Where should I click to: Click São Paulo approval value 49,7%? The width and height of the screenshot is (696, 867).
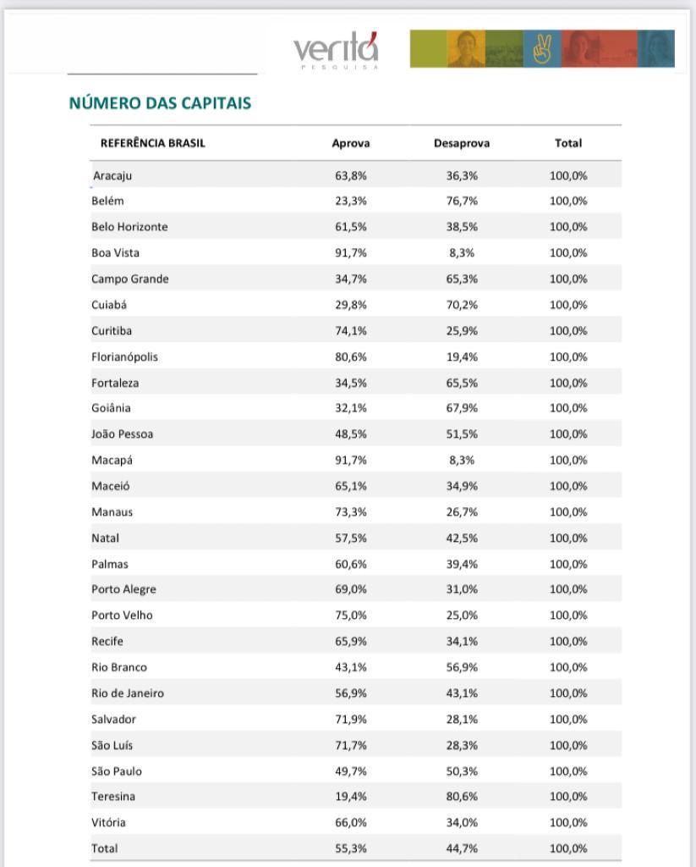[x=351, y=770]
